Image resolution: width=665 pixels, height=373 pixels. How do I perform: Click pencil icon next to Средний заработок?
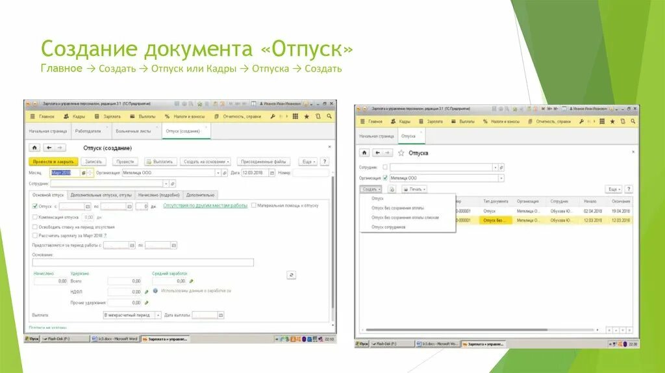(192, 281)
